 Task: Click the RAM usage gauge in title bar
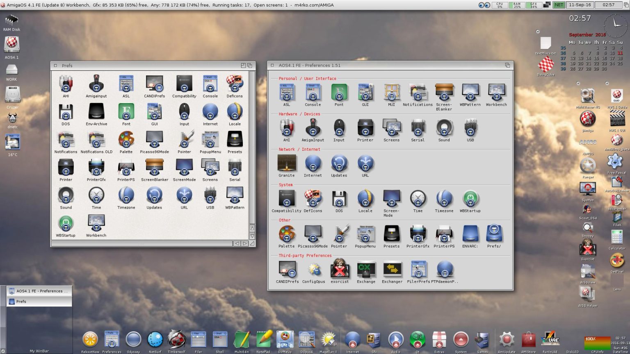(x=517, y=5)
